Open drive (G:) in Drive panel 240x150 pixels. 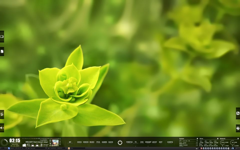(216, 143)
